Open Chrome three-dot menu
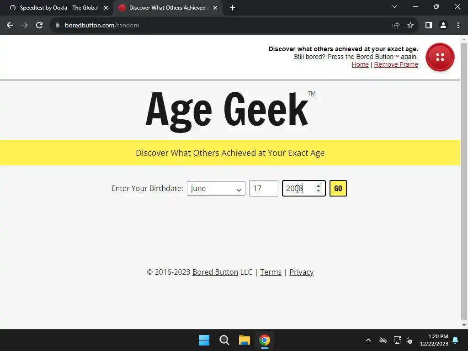 tap(458, 26)
